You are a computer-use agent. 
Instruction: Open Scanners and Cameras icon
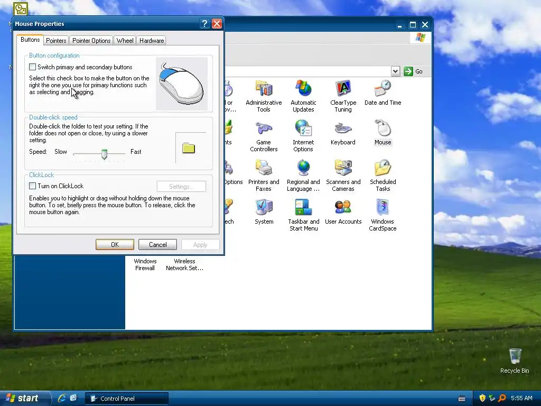coord(343,176)
